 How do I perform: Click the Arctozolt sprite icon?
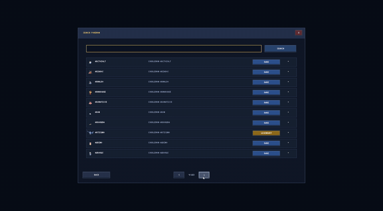tap(90, 63)
